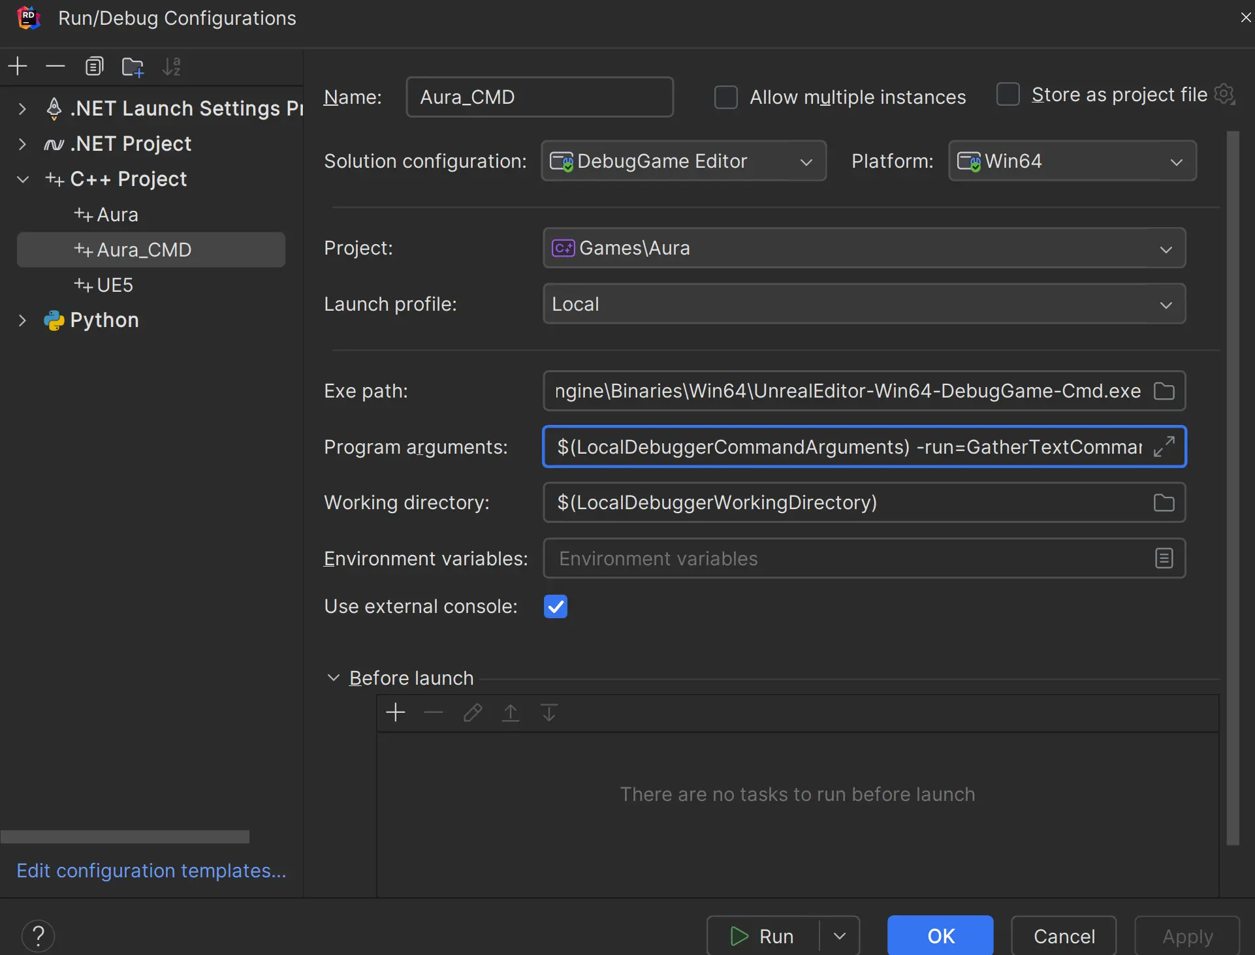Open the Solution configuration dropdown

click(683, 161)
